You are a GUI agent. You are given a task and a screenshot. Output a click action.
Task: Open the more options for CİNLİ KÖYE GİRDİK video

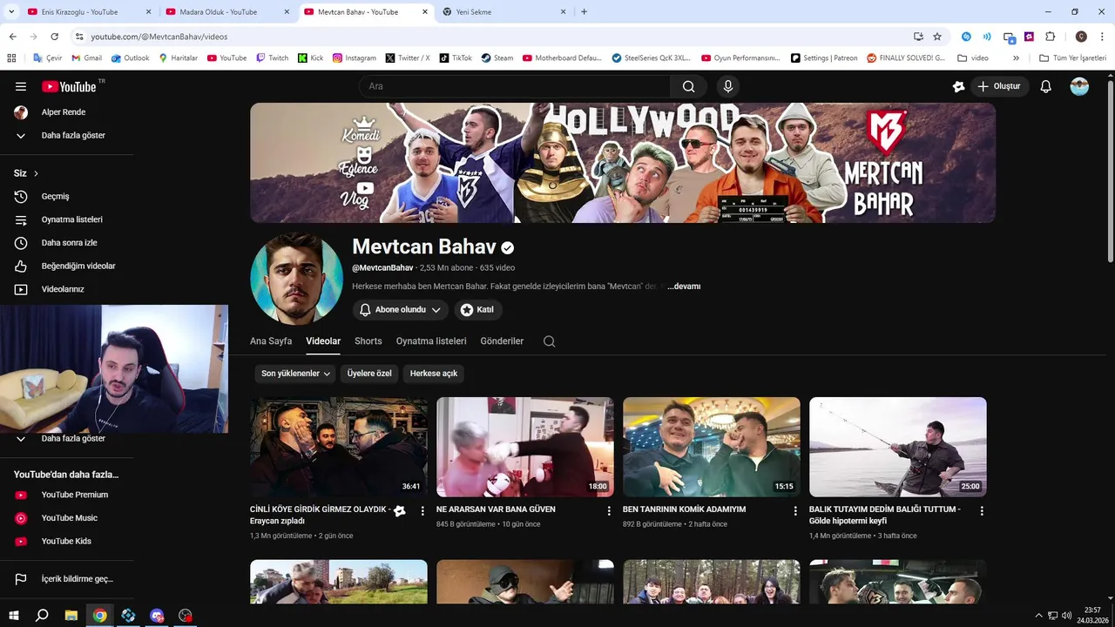(422, 511)
